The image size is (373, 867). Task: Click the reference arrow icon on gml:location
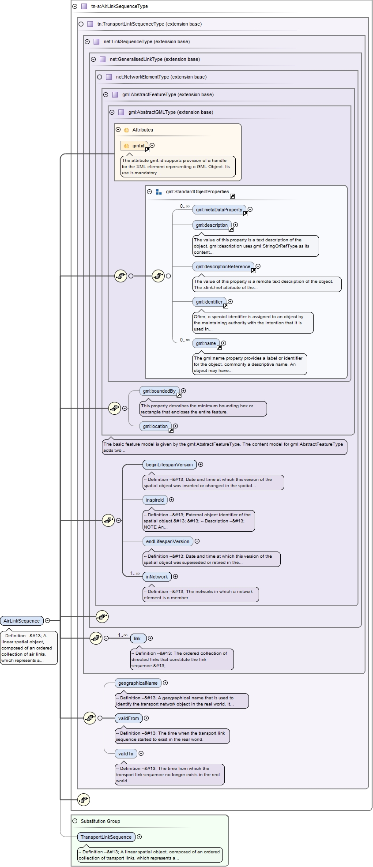(171, 430)
